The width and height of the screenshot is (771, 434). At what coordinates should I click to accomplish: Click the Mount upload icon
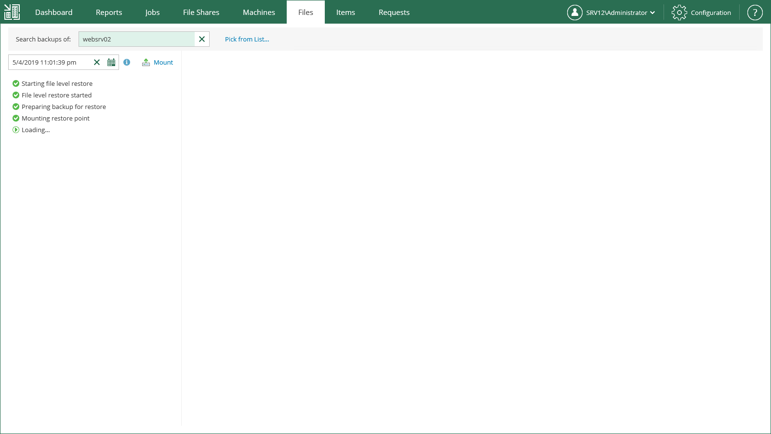coord(146,62)
